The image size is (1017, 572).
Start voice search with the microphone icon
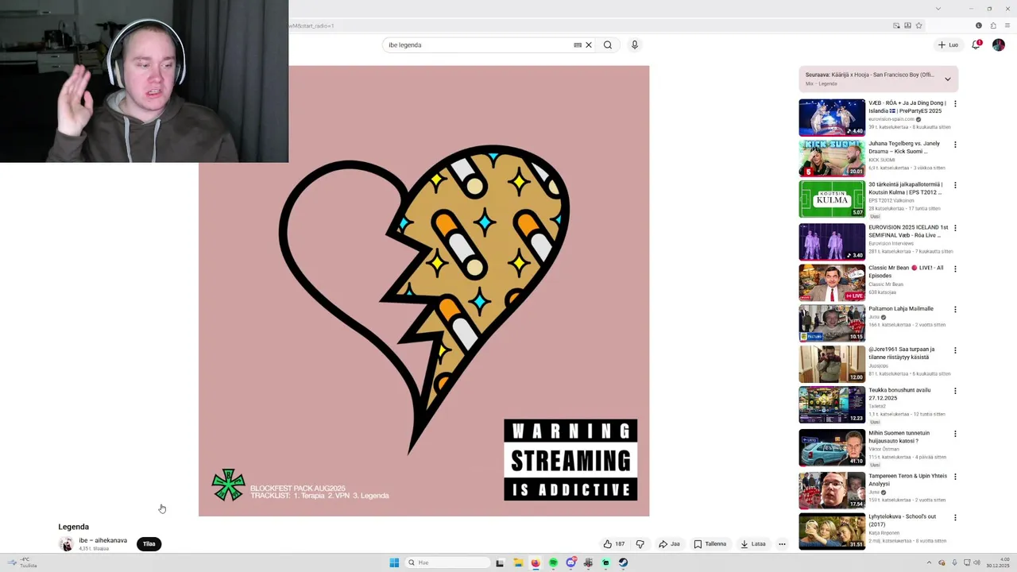635,45
